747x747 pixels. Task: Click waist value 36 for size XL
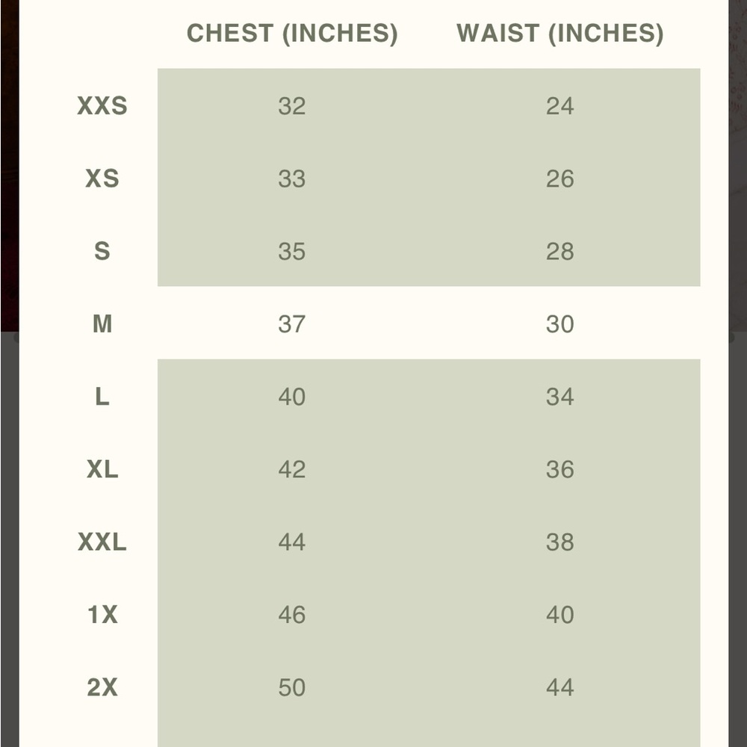coord(560,469)
